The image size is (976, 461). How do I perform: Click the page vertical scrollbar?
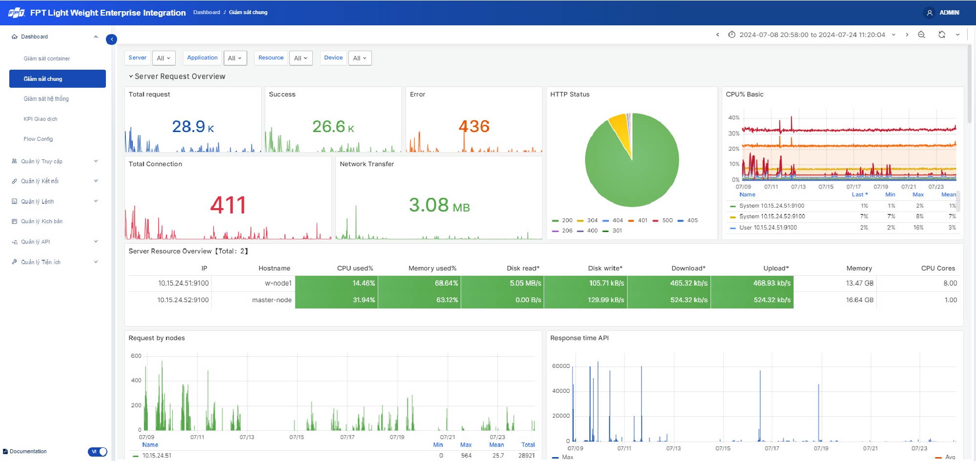pos(969,84)
